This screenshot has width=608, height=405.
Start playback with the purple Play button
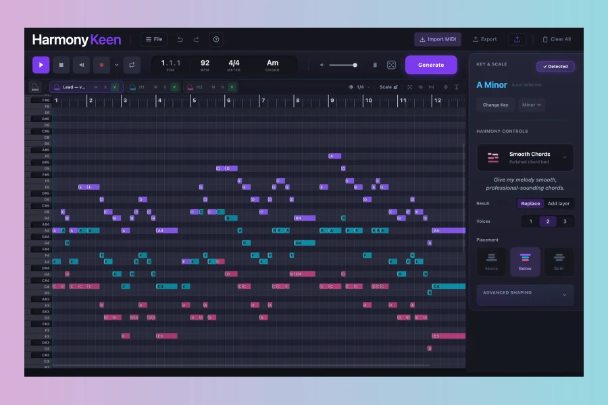pyautogui.click(x=41, y=65)
